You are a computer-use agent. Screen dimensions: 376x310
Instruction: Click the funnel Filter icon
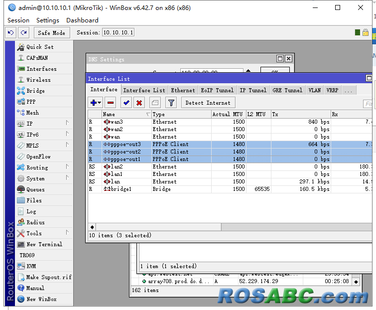171,103
